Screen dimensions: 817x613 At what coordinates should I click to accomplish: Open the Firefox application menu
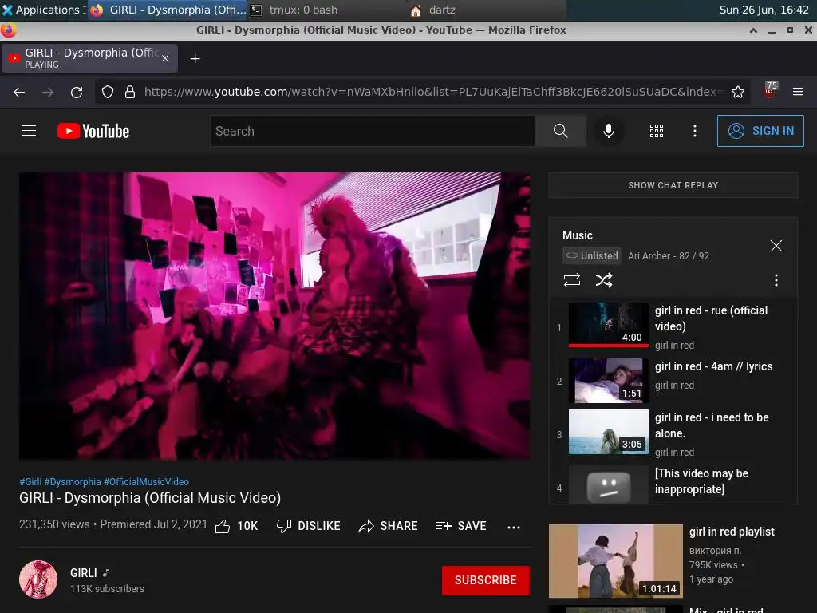click(x=798, y=92)
